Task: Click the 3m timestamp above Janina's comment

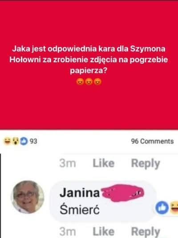Action: tap(68, 163)
